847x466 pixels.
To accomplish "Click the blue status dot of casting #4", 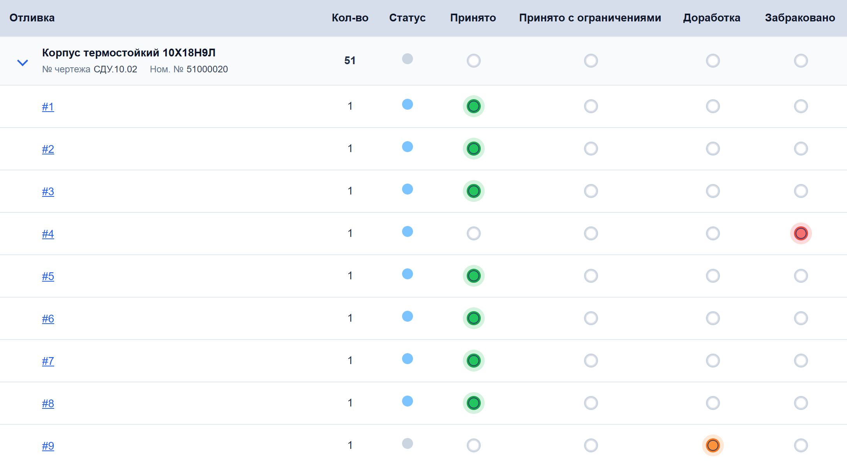I will (408, 231).
